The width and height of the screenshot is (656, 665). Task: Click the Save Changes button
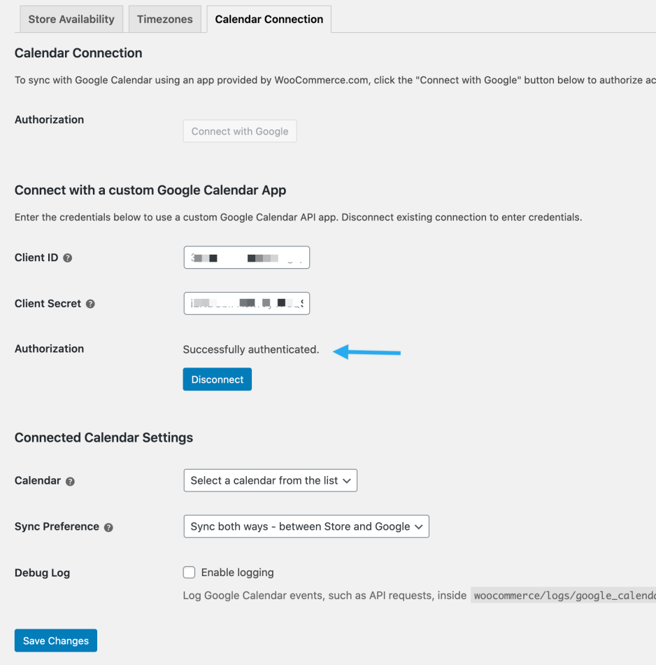[x=56, y=640]
